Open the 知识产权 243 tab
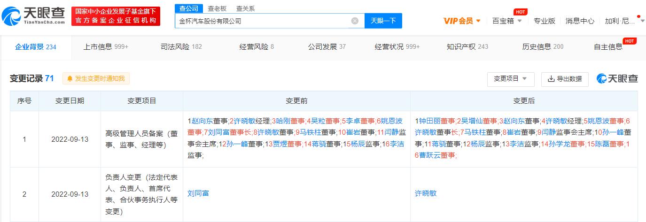 coord(467,47)
